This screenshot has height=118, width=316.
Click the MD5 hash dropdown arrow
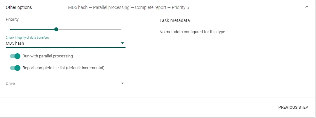pyautogui.click(x=122, y=43)
